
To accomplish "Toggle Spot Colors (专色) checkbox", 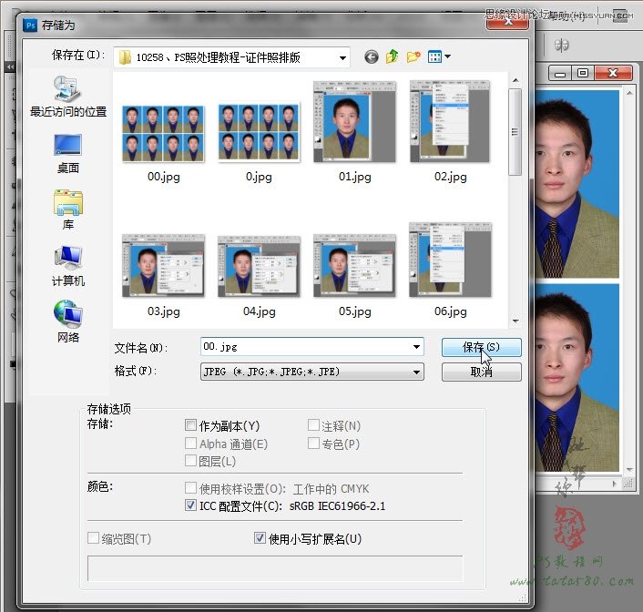I will tap(313, 443).
